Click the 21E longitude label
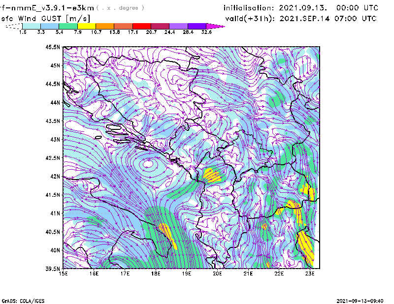Image resolution: width=394 pixels, height=304 pixels. tap(248, 274)
